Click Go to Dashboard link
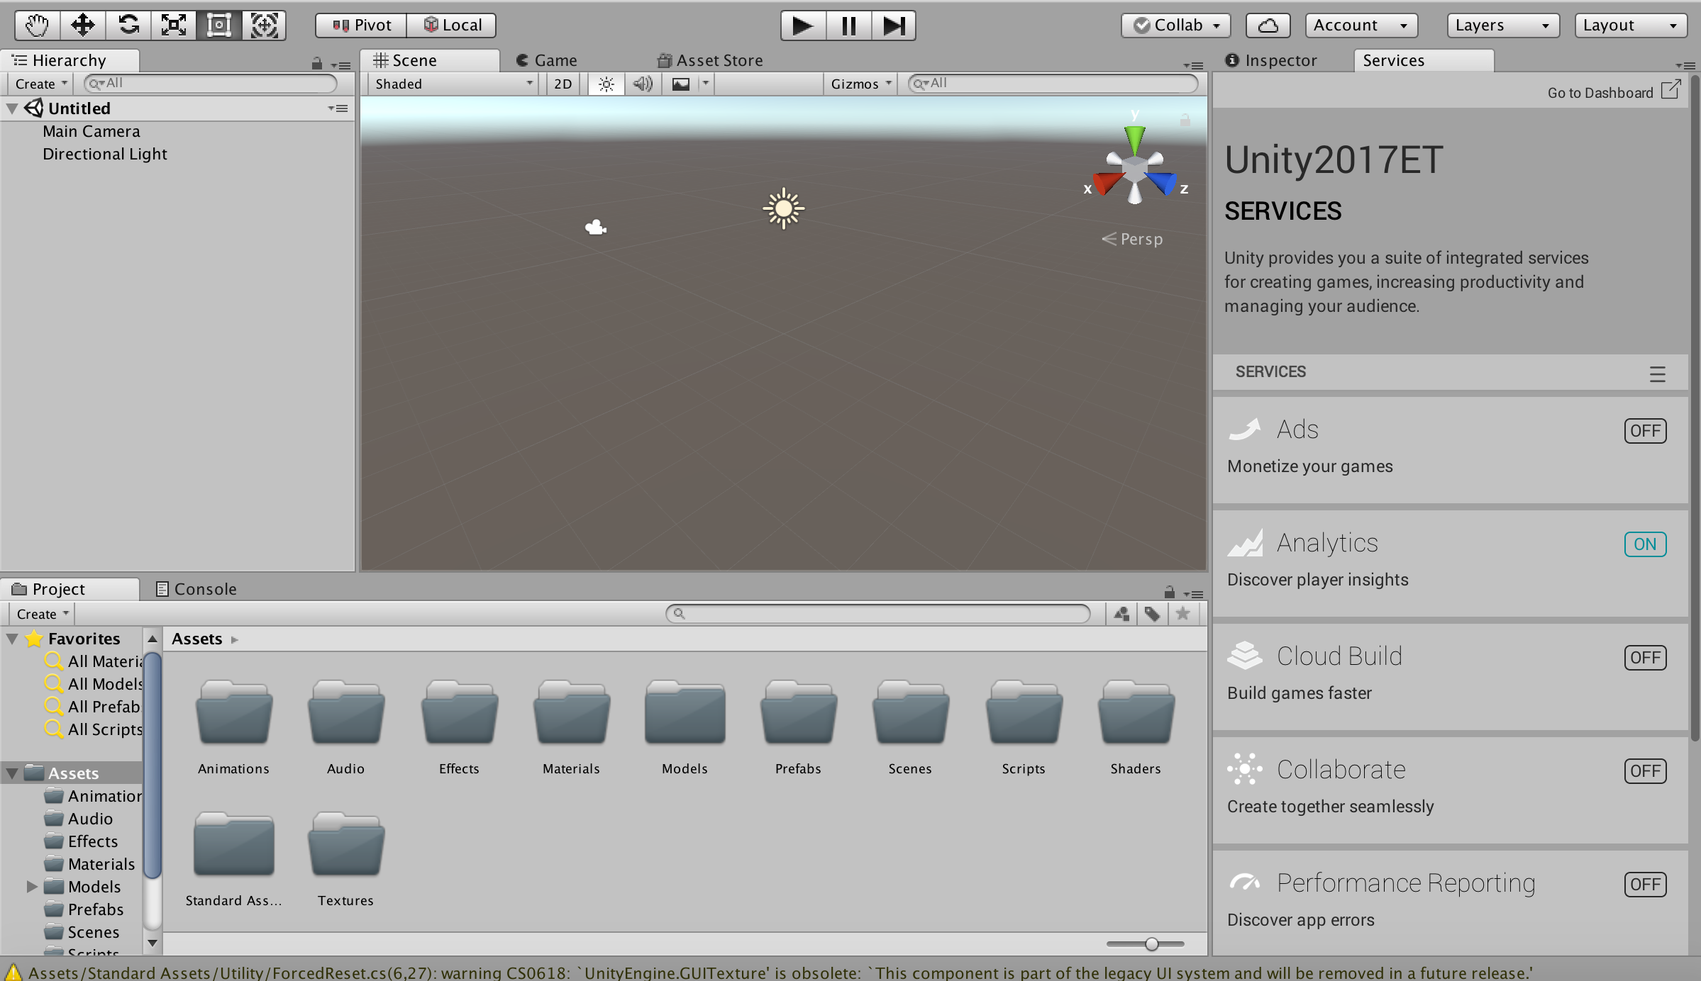This screenshot has width=1701, height=981. coord(1614,91)
